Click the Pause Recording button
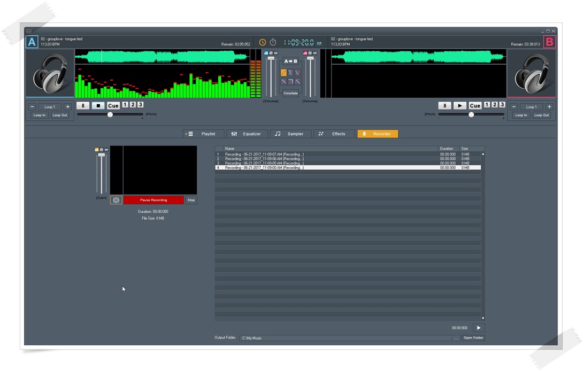 (155, 199)
